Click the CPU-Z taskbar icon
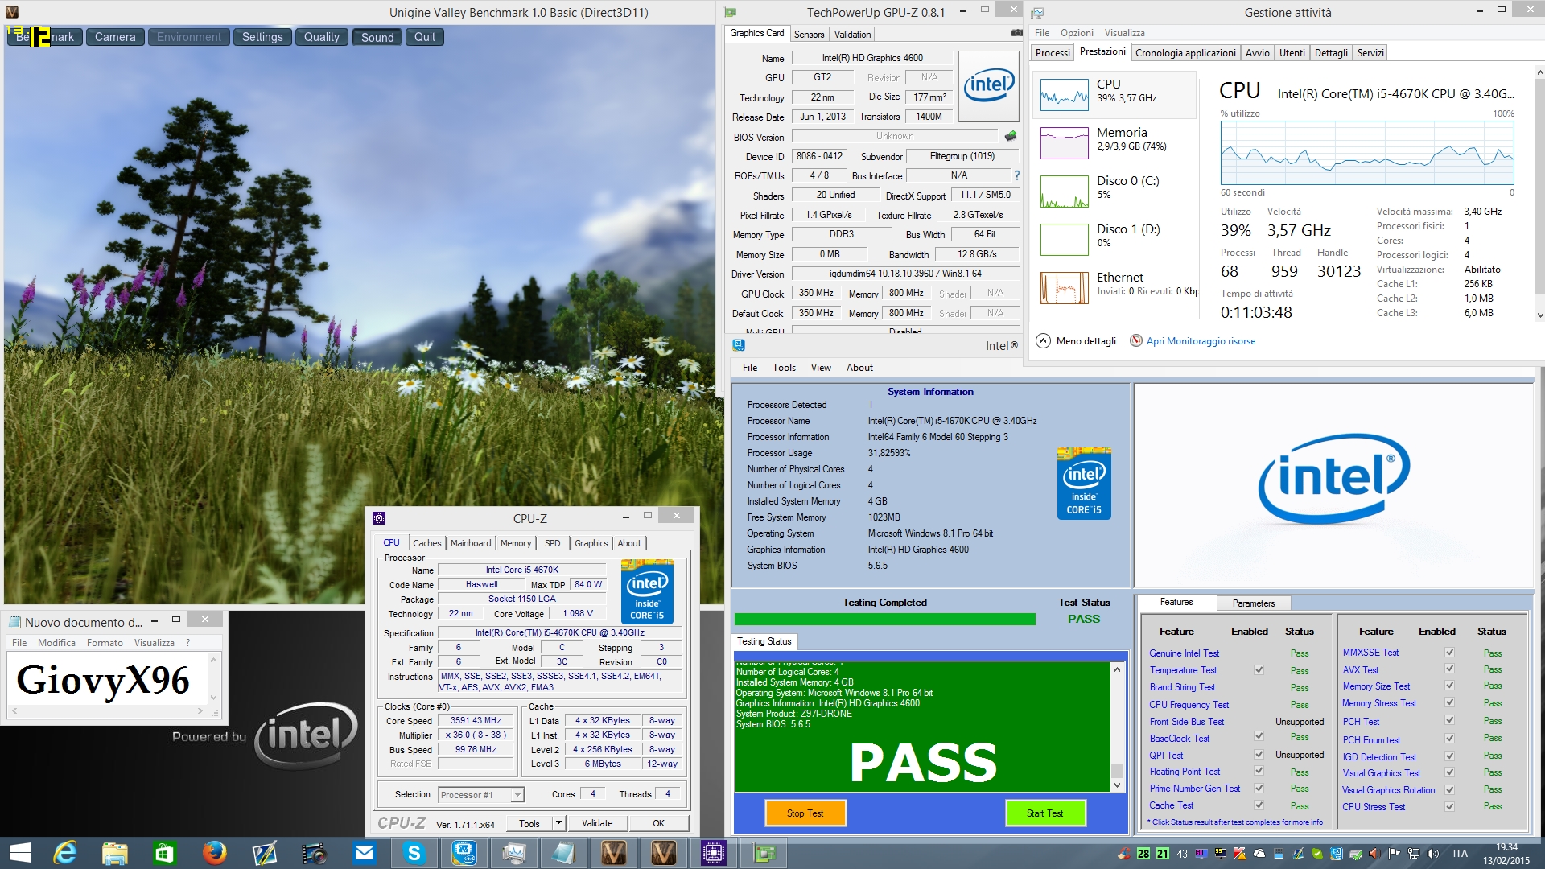1545x869 pixels. click(714, 853)
